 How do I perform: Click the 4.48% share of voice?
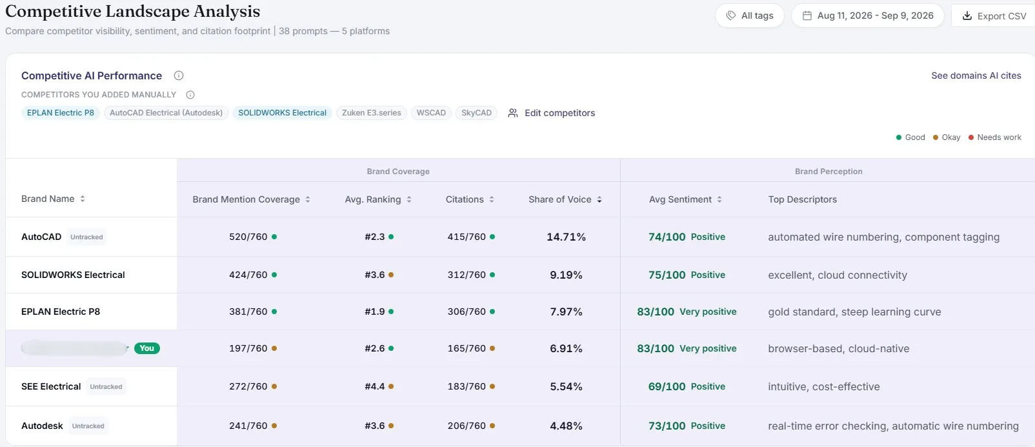pyautogui.click(x=566, y=426)
